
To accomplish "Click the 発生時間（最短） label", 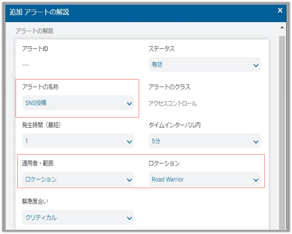I will pyautogui.click(x=41, y=125).
